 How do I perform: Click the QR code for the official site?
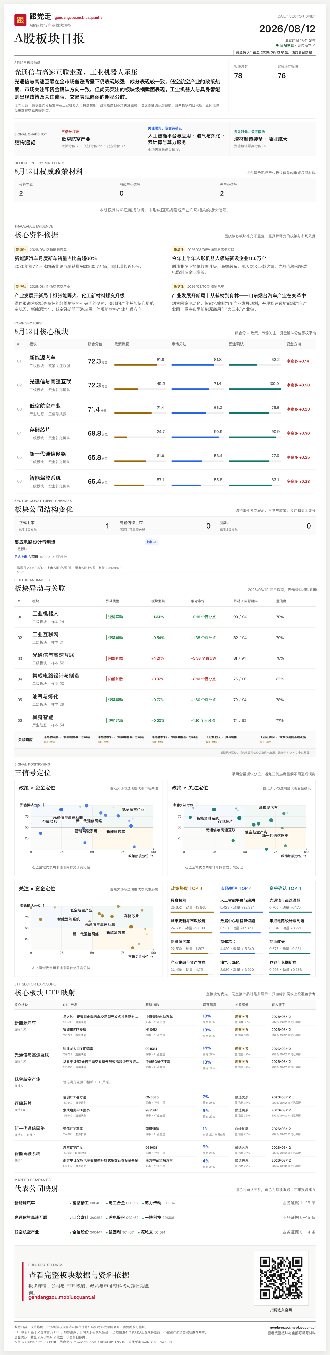[x=281, y=1278]
